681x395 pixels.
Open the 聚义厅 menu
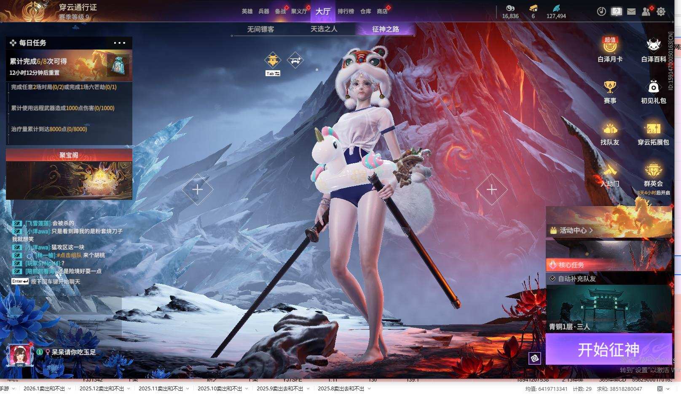(299, 11)
